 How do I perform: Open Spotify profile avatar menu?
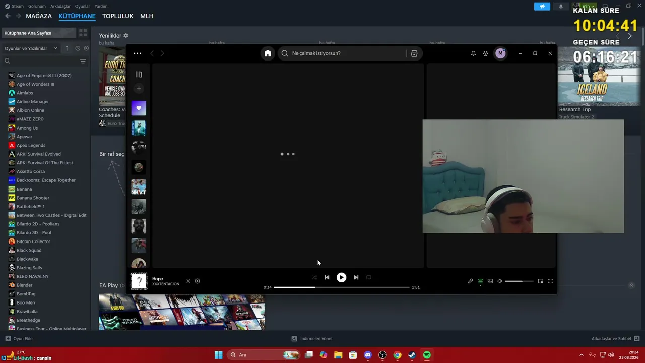500,53
